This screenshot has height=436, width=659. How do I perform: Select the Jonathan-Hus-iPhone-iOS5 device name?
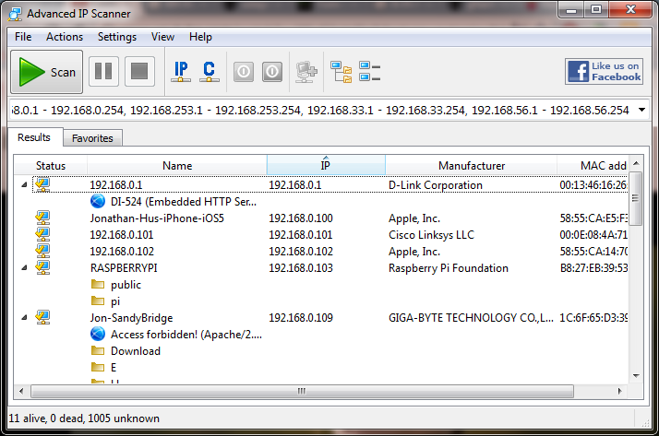pos(157,218)
